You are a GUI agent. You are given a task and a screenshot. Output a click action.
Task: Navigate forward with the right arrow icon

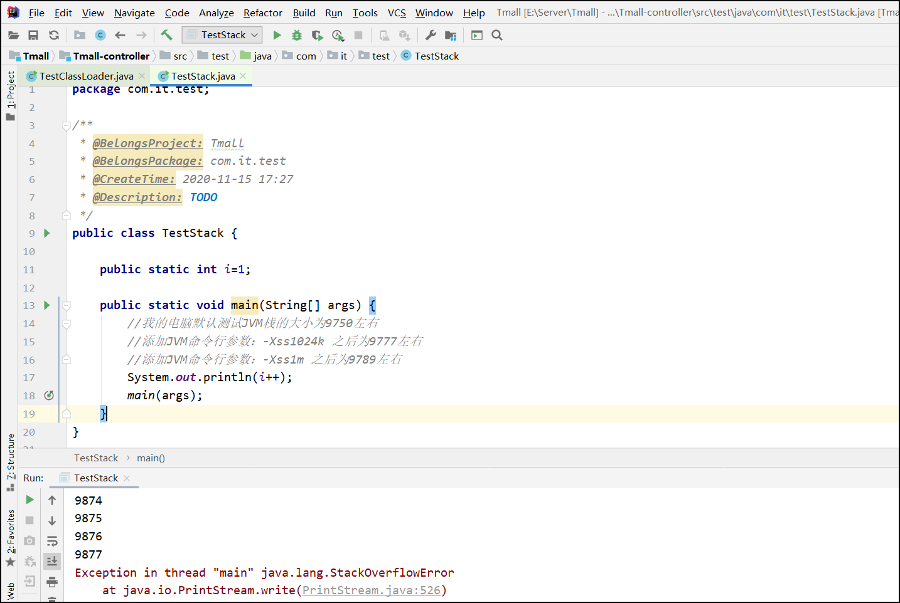[x=142, y=35]
